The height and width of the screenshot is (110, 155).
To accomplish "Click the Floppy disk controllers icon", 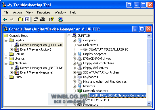I will coord(80,63).
